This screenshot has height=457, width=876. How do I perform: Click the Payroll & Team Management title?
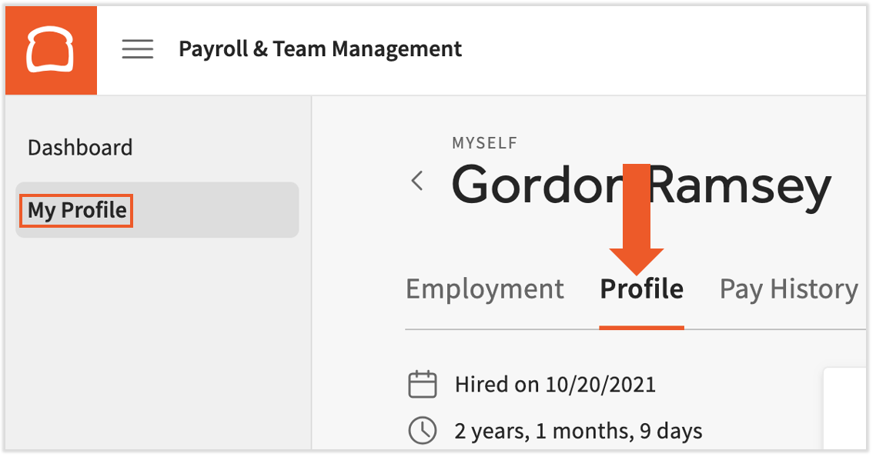pos(319,48)
